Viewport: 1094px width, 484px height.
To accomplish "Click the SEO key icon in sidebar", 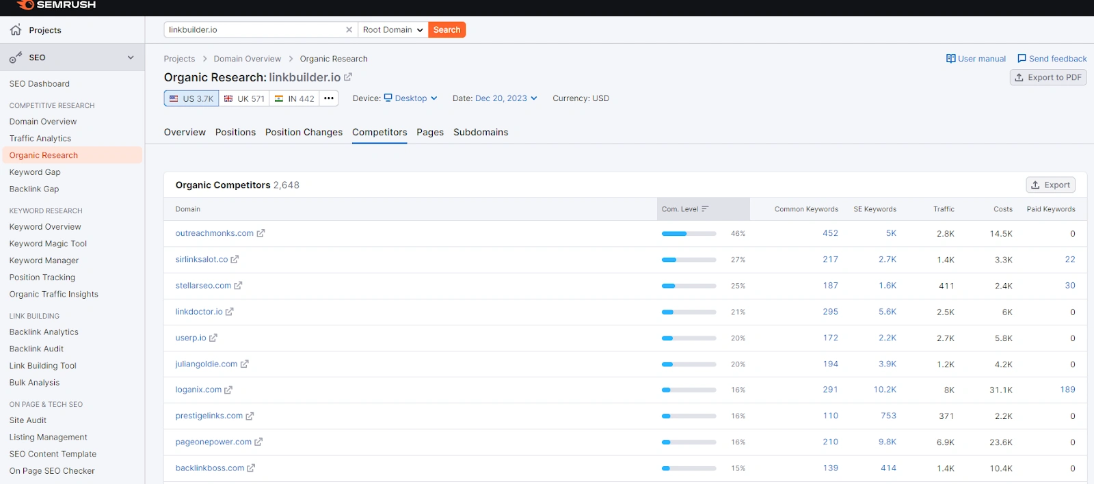I will [16, 57].
